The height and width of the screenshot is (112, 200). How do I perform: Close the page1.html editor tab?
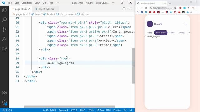[x=29, y=9]
